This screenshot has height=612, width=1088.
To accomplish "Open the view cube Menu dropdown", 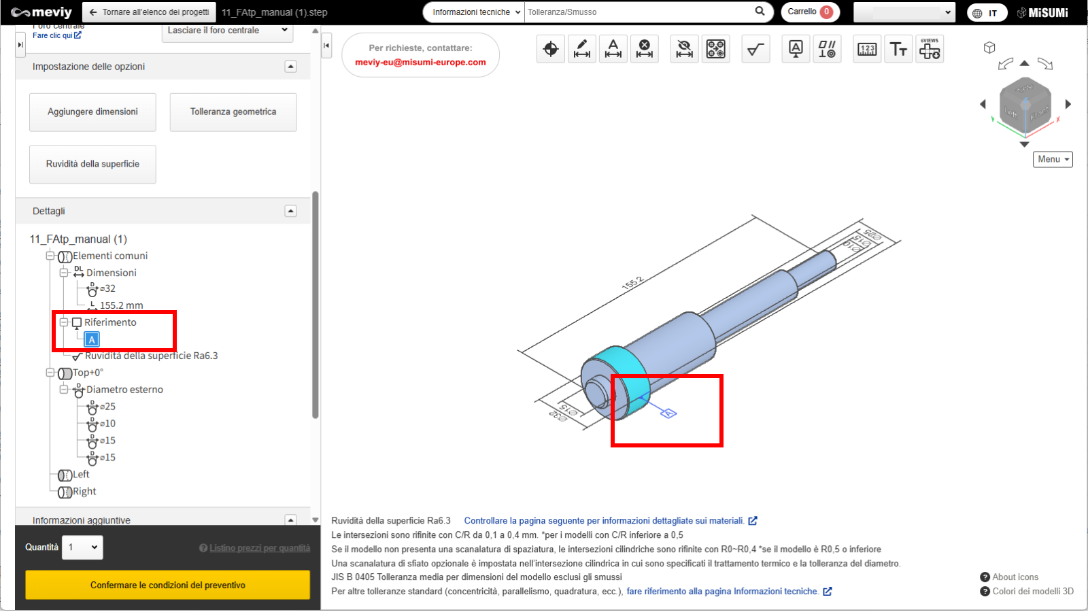I will pyautogui.click(x=1053, y=159).
